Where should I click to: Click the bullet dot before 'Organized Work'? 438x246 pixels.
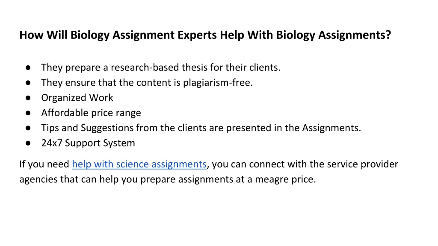tap(28, 98)
